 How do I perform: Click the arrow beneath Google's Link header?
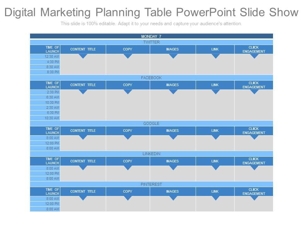click(215, 137)
